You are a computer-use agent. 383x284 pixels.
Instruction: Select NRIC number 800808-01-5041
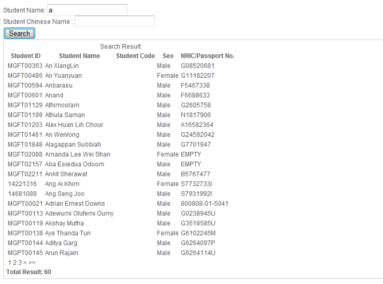point(205,203)
